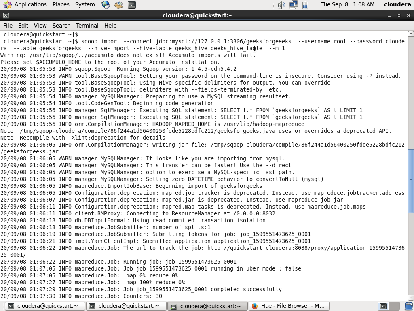Viewport: 414px width, 311px height.
Task: Click 'Counters: 30' log line
Action: [x=81, y=296]
